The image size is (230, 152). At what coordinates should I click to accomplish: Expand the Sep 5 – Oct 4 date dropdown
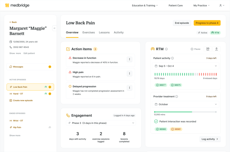(186, 66)
